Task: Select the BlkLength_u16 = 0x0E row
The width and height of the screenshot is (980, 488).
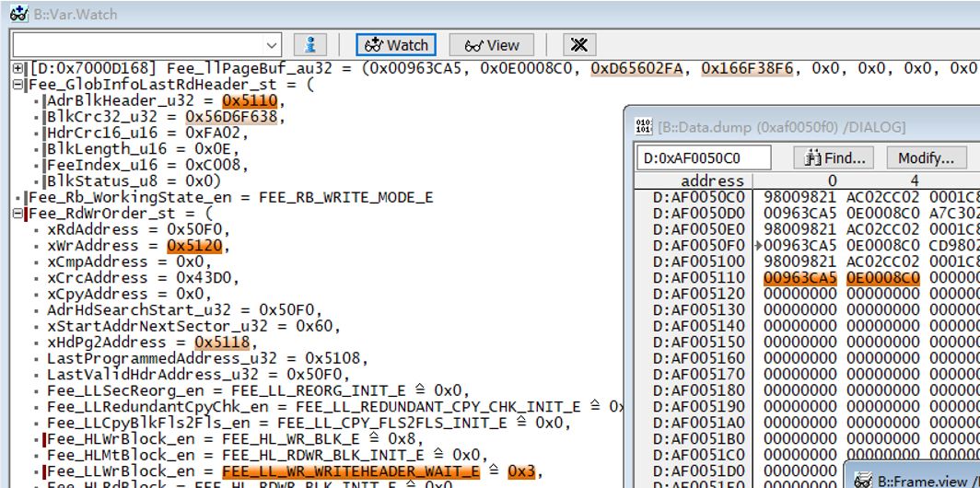Action: click(x=143, y=149)
